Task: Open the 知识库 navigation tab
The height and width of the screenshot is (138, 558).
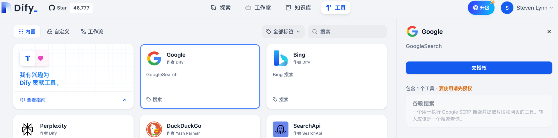Action: point(298,8)
